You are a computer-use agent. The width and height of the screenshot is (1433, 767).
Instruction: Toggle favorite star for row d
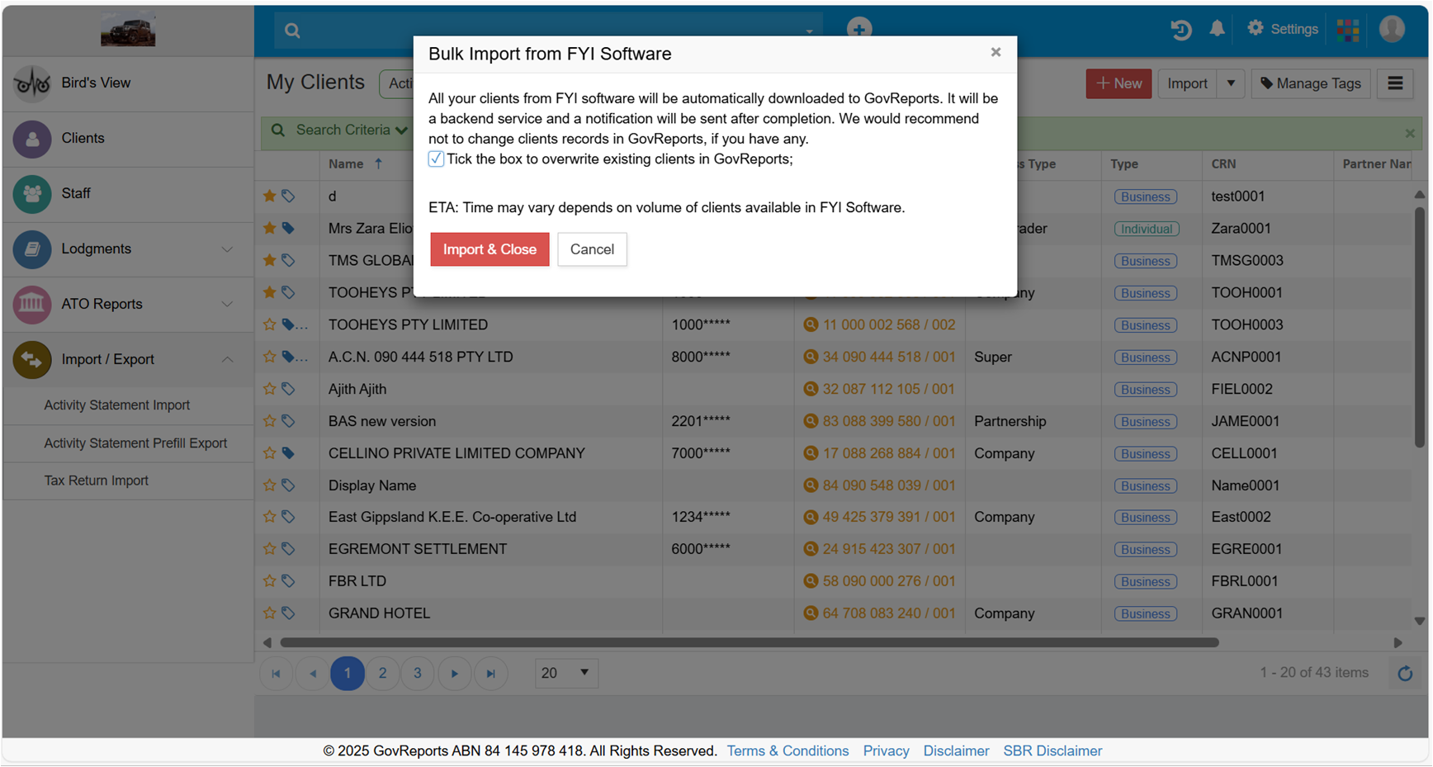(x=269, y=196)
